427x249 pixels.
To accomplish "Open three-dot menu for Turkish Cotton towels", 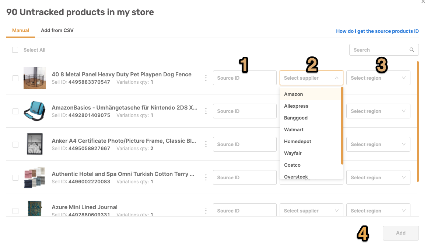I will tap(206, 177).
